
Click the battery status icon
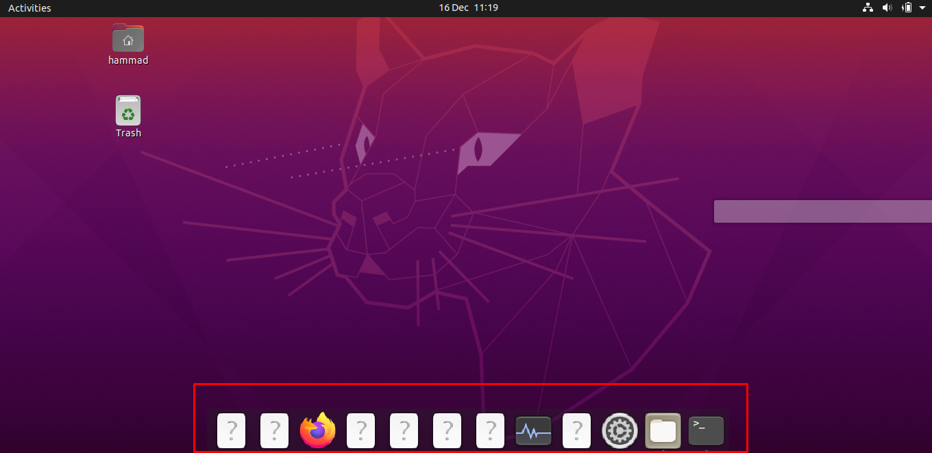pos(906,8)
